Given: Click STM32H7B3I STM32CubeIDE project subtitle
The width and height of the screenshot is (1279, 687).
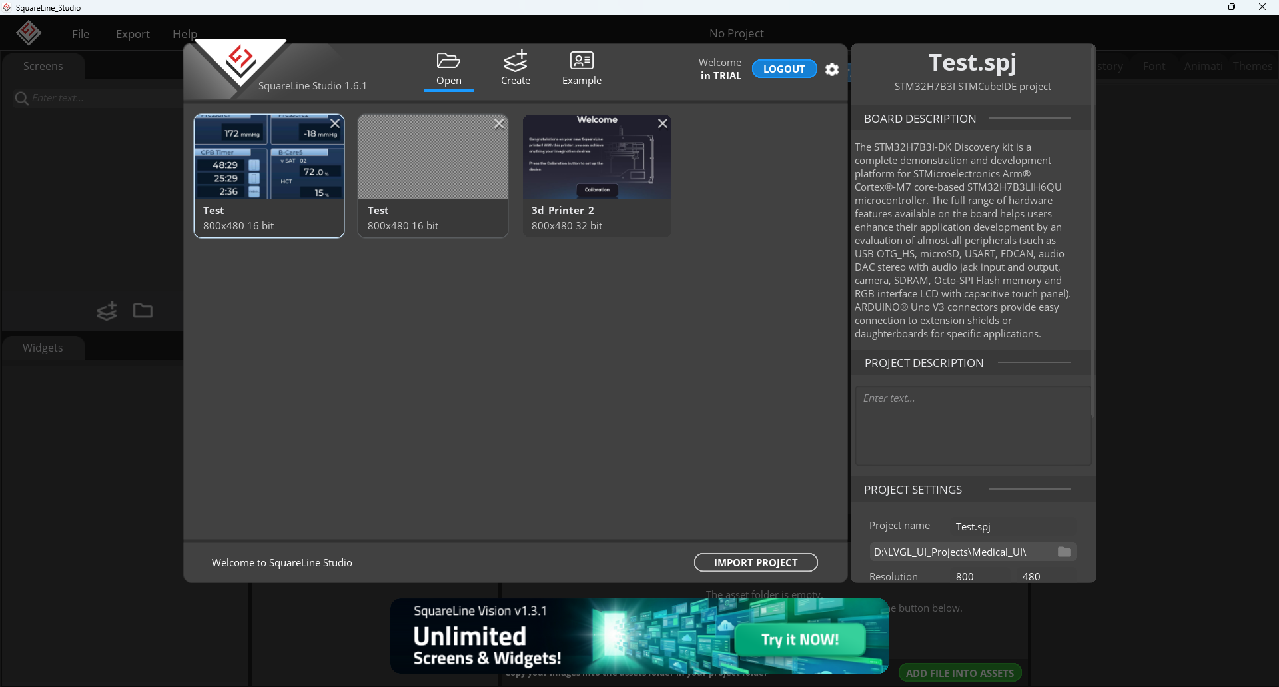Looking at the screenshot, I should (x=973, y=87).
